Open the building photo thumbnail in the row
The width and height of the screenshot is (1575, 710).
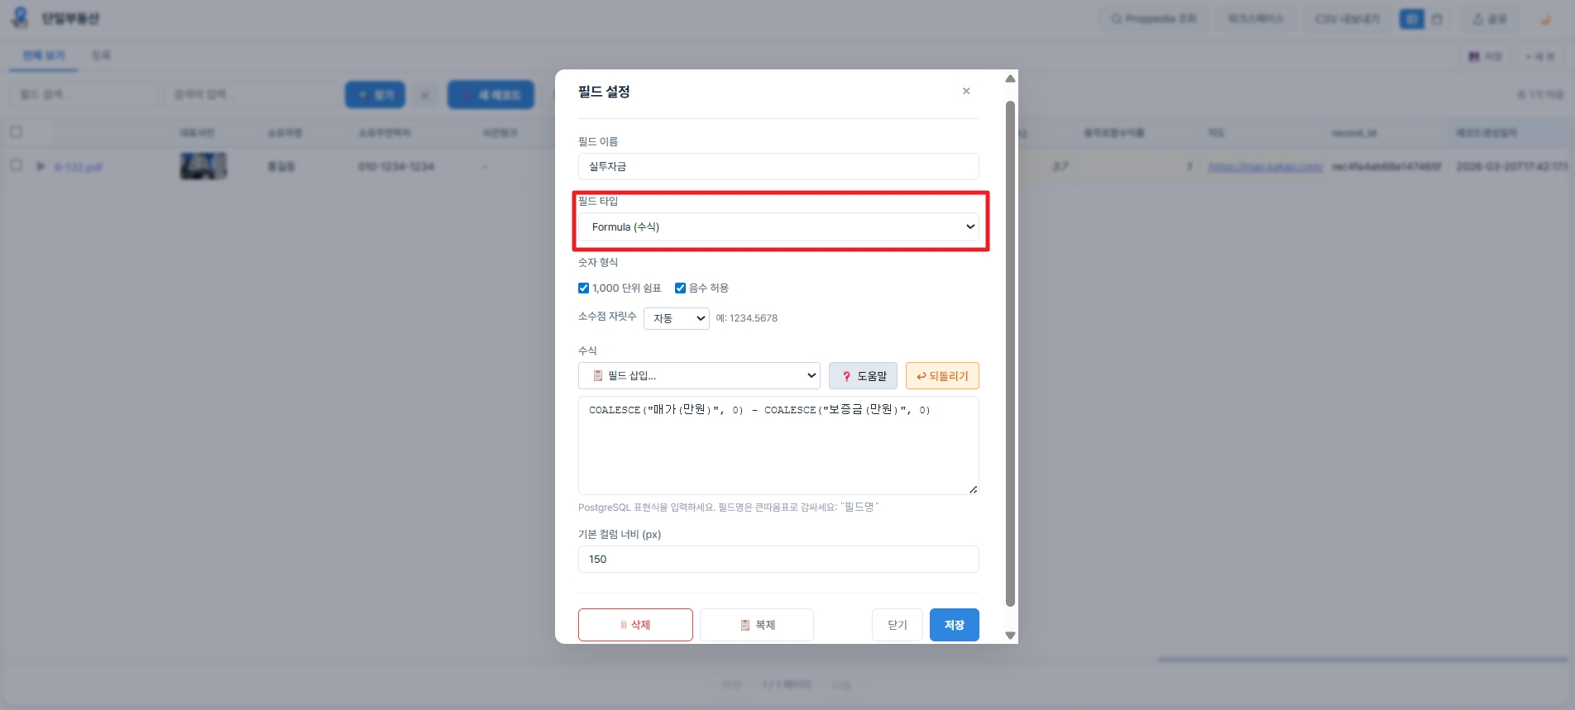coord(203,166)
